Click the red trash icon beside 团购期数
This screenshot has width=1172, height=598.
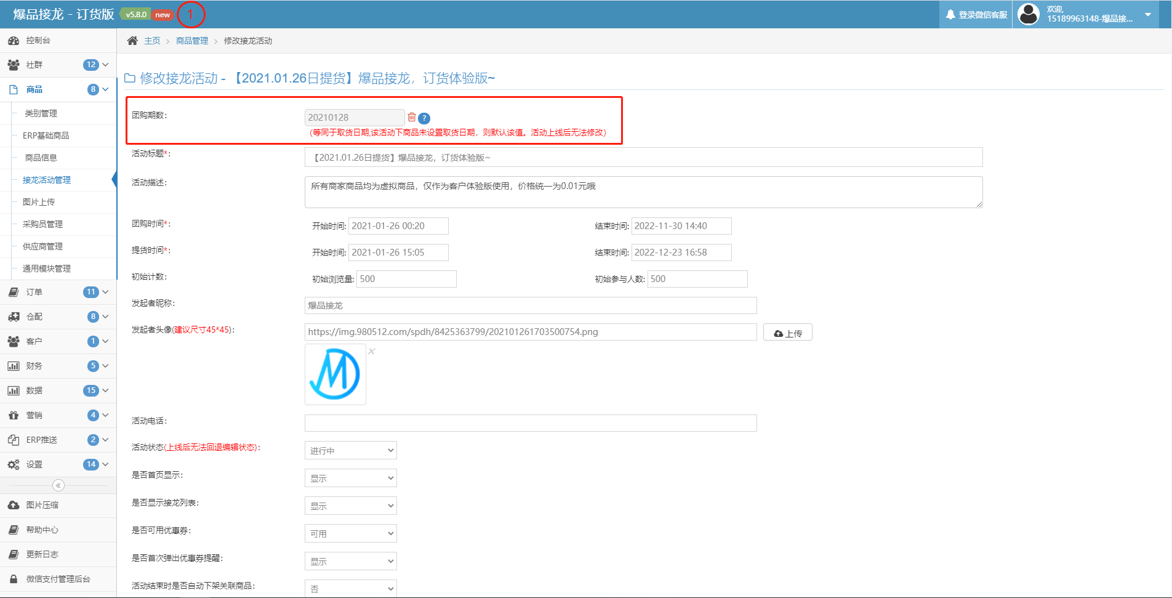click(412, 117)
